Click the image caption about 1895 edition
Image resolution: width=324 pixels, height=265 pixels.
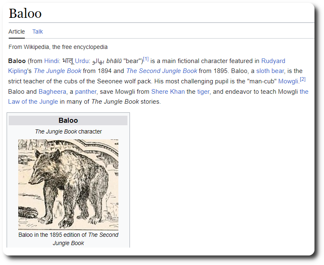68,239
